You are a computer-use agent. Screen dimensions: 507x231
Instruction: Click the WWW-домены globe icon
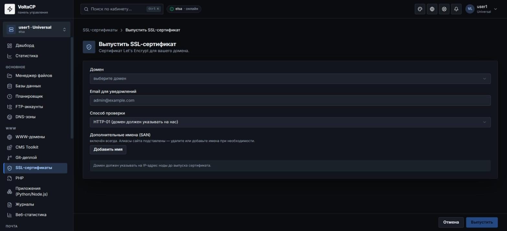tap(10, 137)
